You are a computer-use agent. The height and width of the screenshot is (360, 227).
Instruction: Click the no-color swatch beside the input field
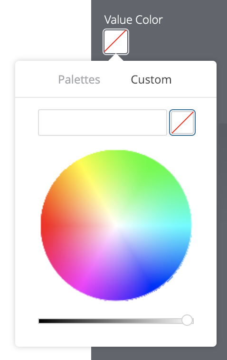pos(182,123)
